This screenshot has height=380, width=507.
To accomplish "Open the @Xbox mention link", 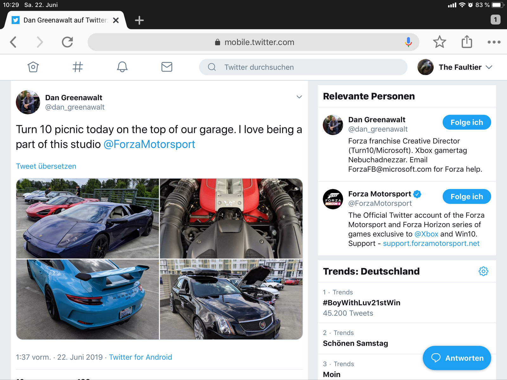I will (426, 234).
